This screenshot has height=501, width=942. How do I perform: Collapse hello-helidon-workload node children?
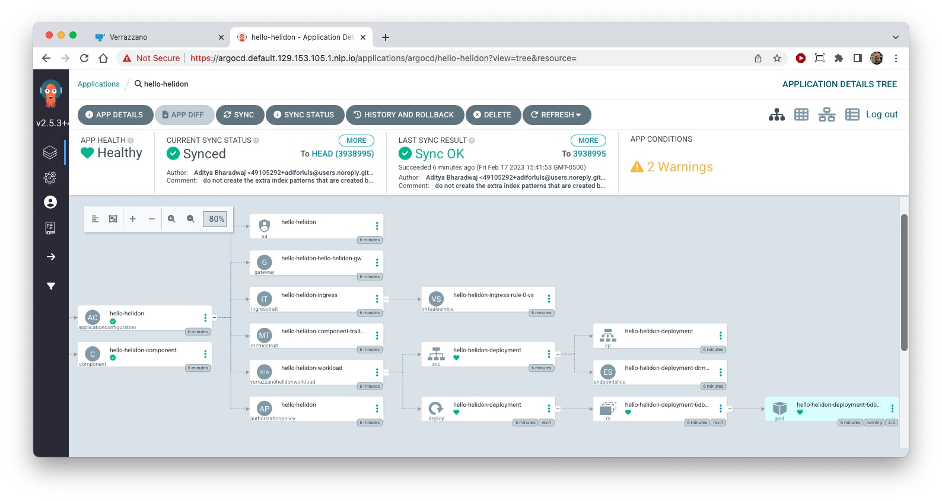point(386,372)
